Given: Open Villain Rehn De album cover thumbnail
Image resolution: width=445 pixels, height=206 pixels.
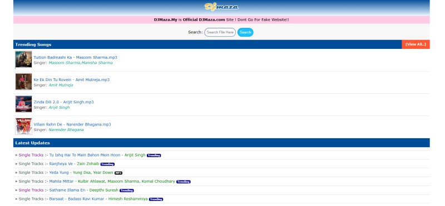Looking at the screenshot, I should [x=23, y=127].
